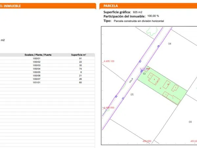
Task: Select table cell '1/00/03'
Action: [x=36, y=65]
